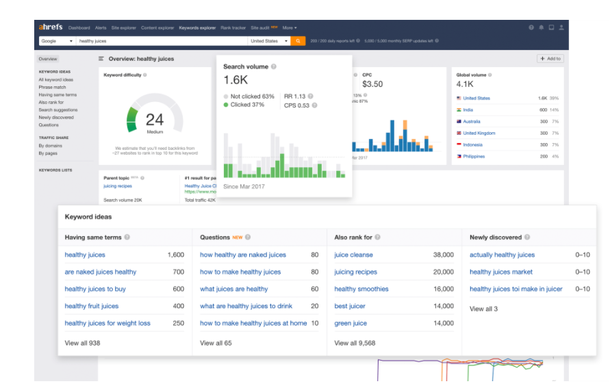Screen dimensions: 610x386
Task: Click info icon next to Questions heading
Action: pyautogui.click(x=248, y=237)
